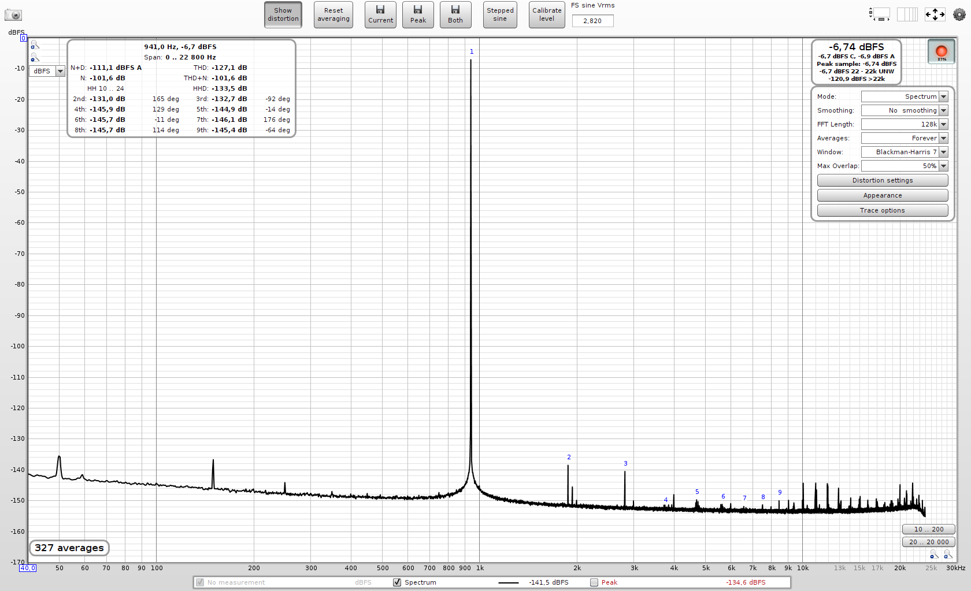Click the Peak -134,6 dBFS legend value
This screenshot has width=971, height=591.
coord(746,582)
